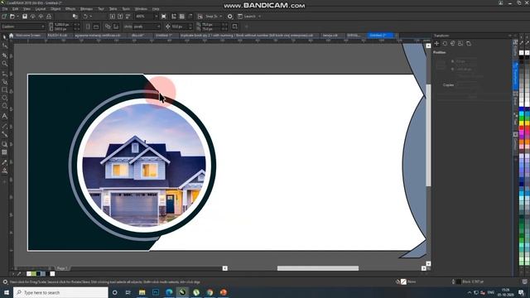The image size is (530, 298).
Task: Open Scale and mirror in Transform docker
Action: click(x=453, y=44)
